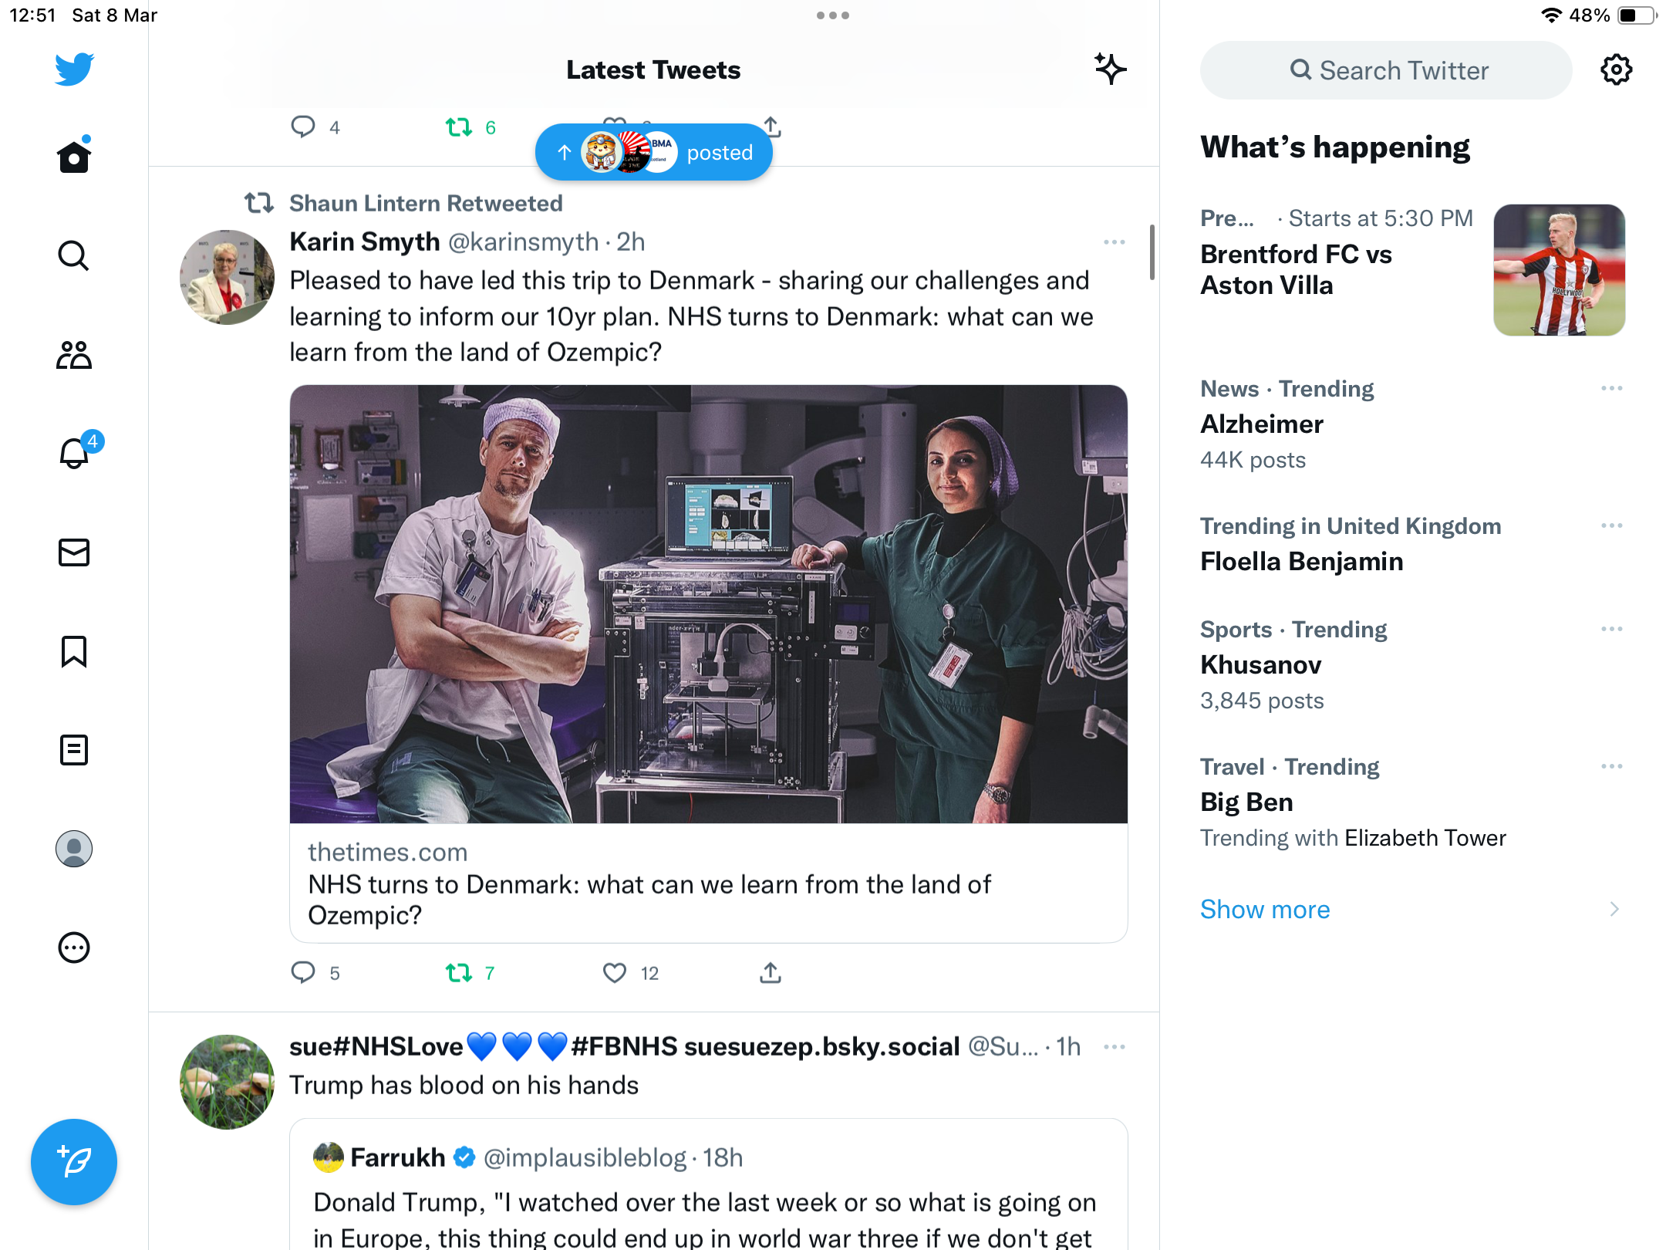Image resolution: width=1666 pixels, height=1250 pixels.
Task: Open the @implausibleblog handle
Action: (x=584, y=1157)
